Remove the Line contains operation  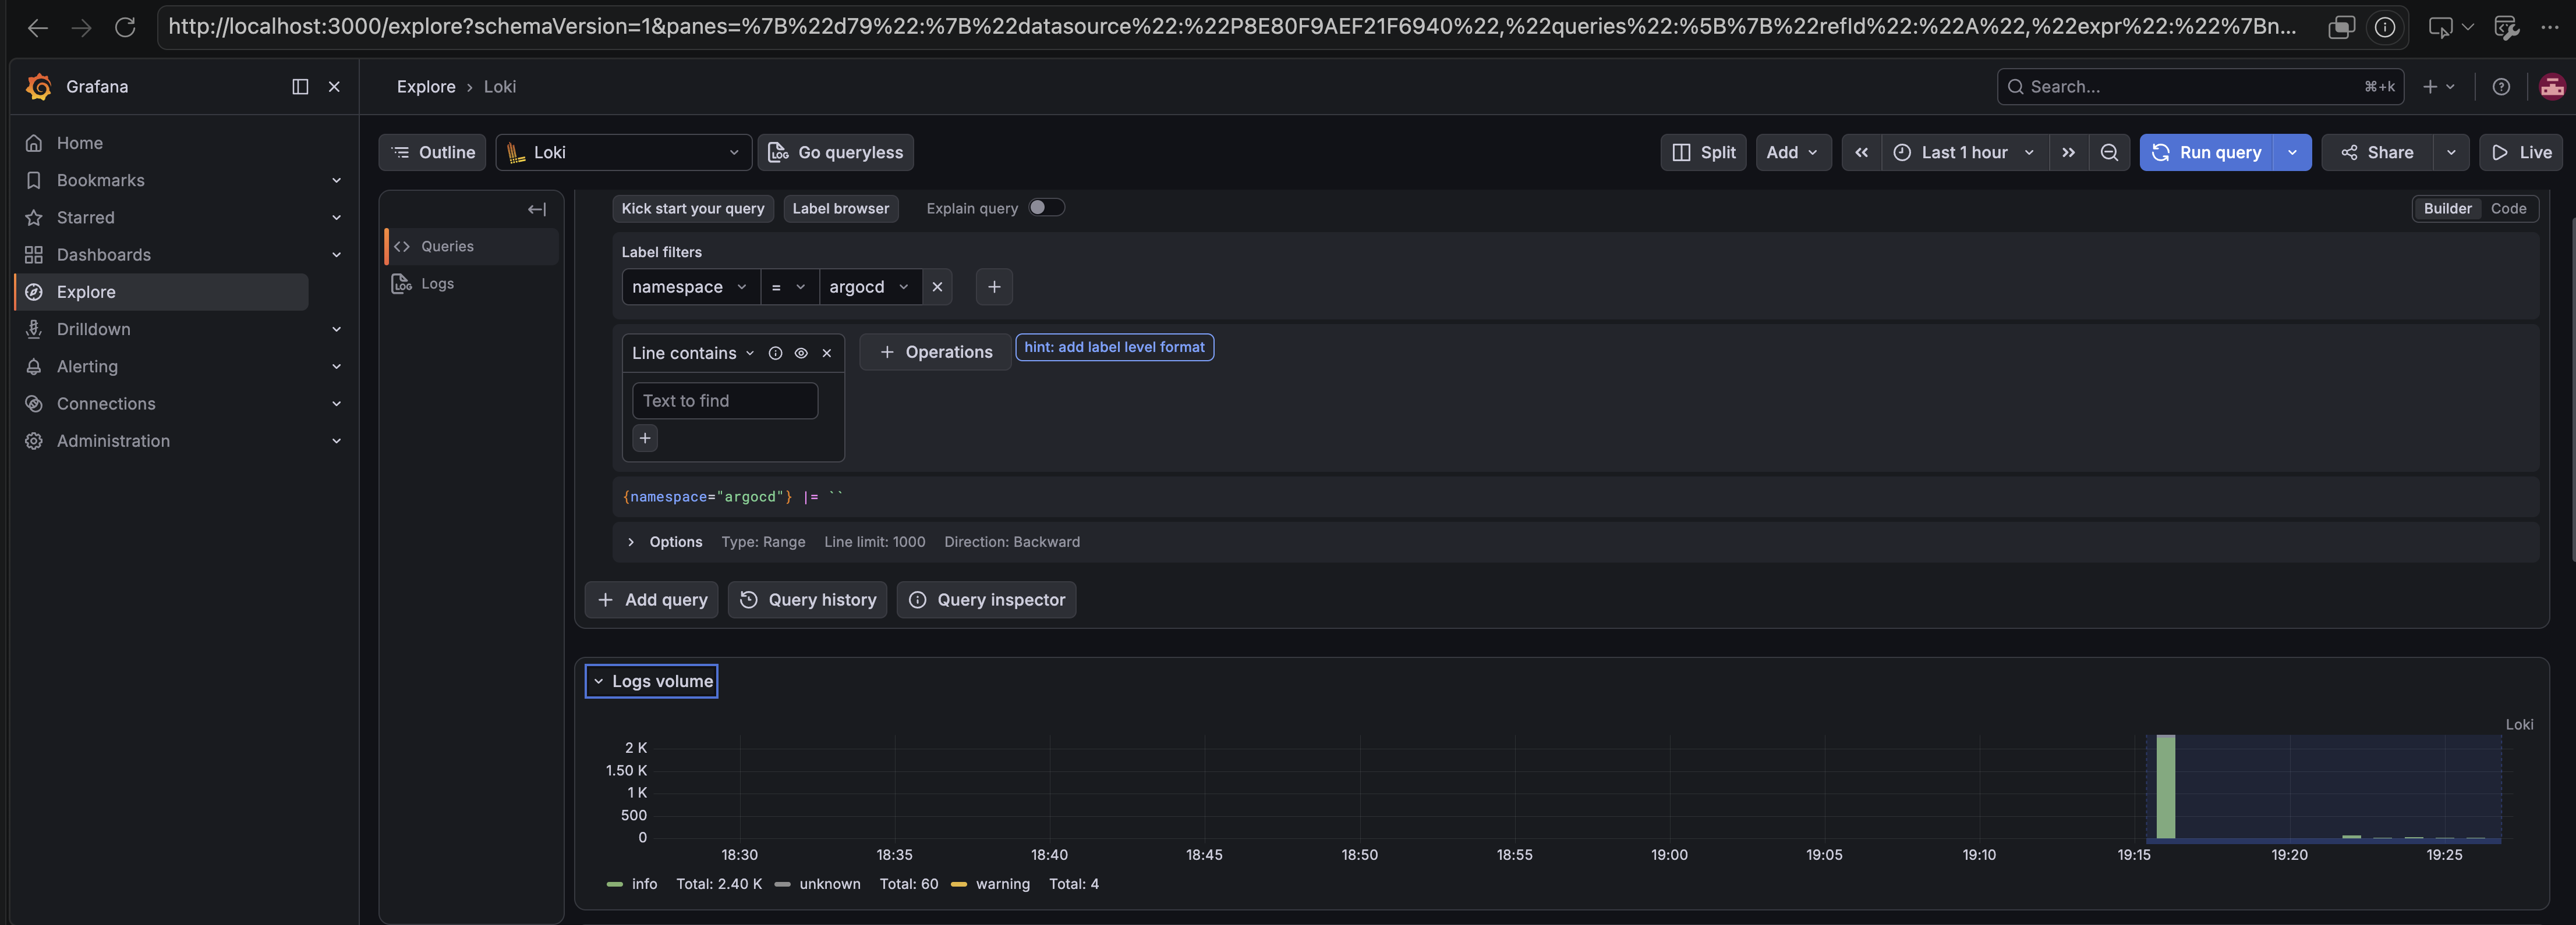827,353
